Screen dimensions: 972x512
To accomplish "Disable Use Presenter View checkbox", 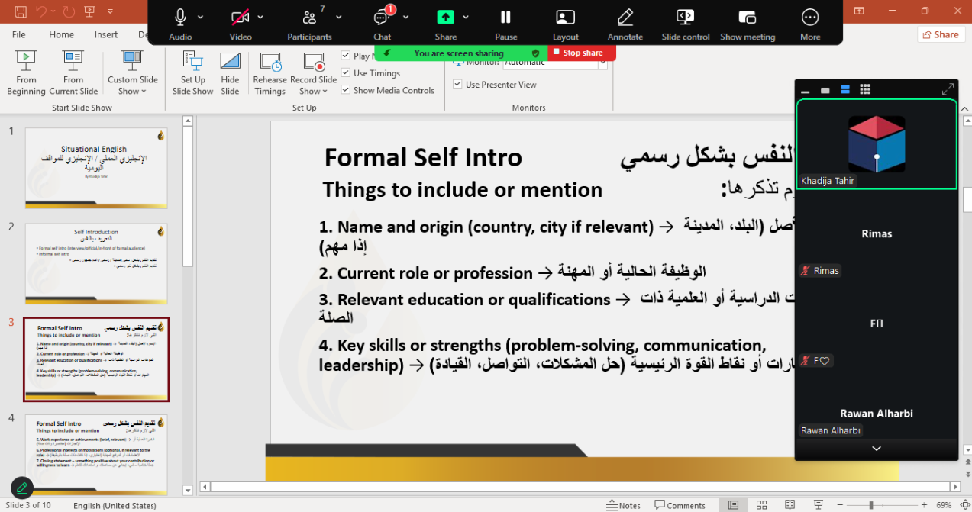I will [457, 85].
